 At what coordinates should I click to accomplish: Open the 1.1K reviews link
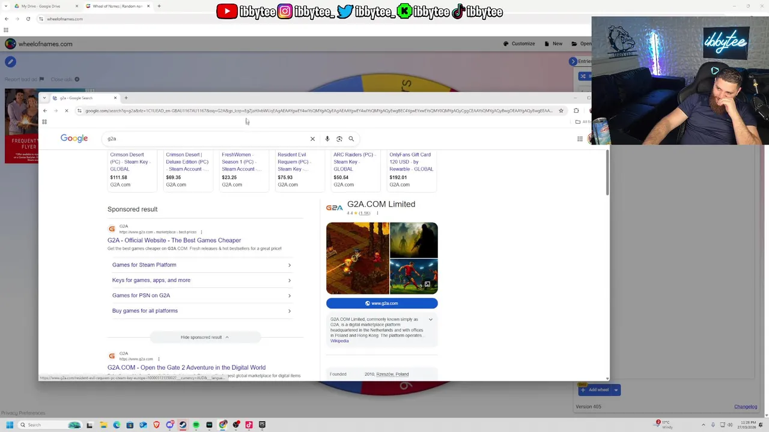click(x=365, y=213)
